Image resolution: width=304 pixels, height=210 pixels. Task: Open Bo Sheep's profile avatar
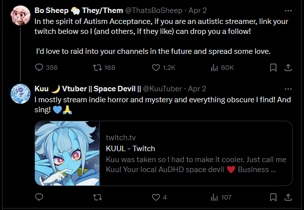click(x=19, y=15)
